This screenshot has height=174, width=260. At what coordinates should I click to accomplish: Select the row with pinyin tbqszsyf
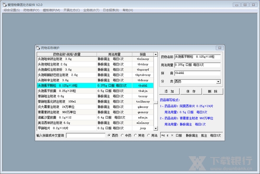click(x=95, y=69)
